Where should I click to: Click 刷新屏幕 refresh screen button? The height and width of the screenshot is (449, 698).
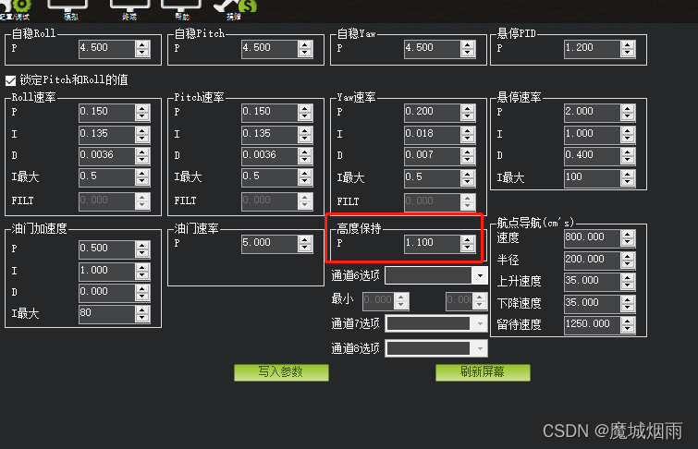[483, 372]
